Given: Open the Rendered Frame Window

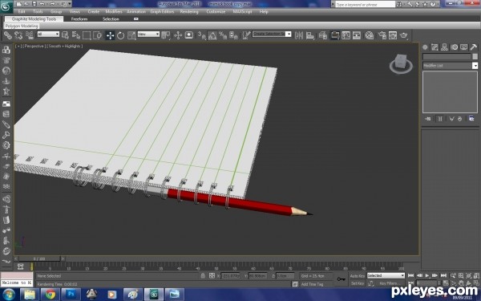Looking at the screenshot, I should [393, 35].
